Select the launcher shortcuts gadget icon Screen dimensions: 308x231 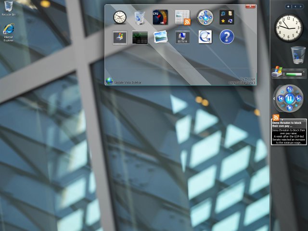pos(227,17)
